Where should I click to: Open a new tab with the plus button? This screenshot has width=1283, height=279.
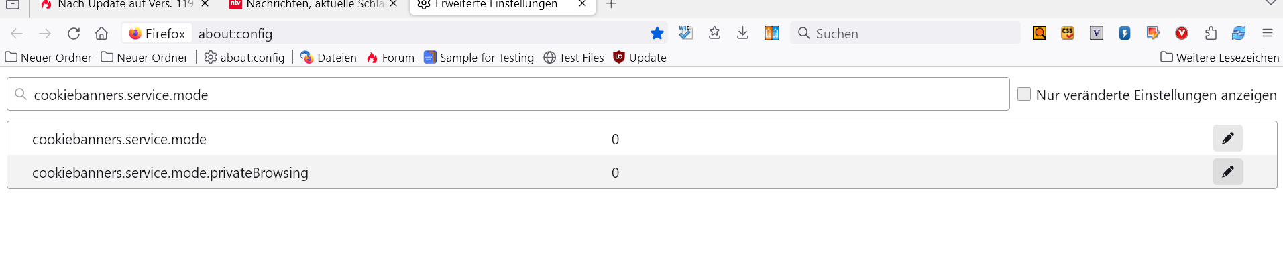click(x=611, y=5)
